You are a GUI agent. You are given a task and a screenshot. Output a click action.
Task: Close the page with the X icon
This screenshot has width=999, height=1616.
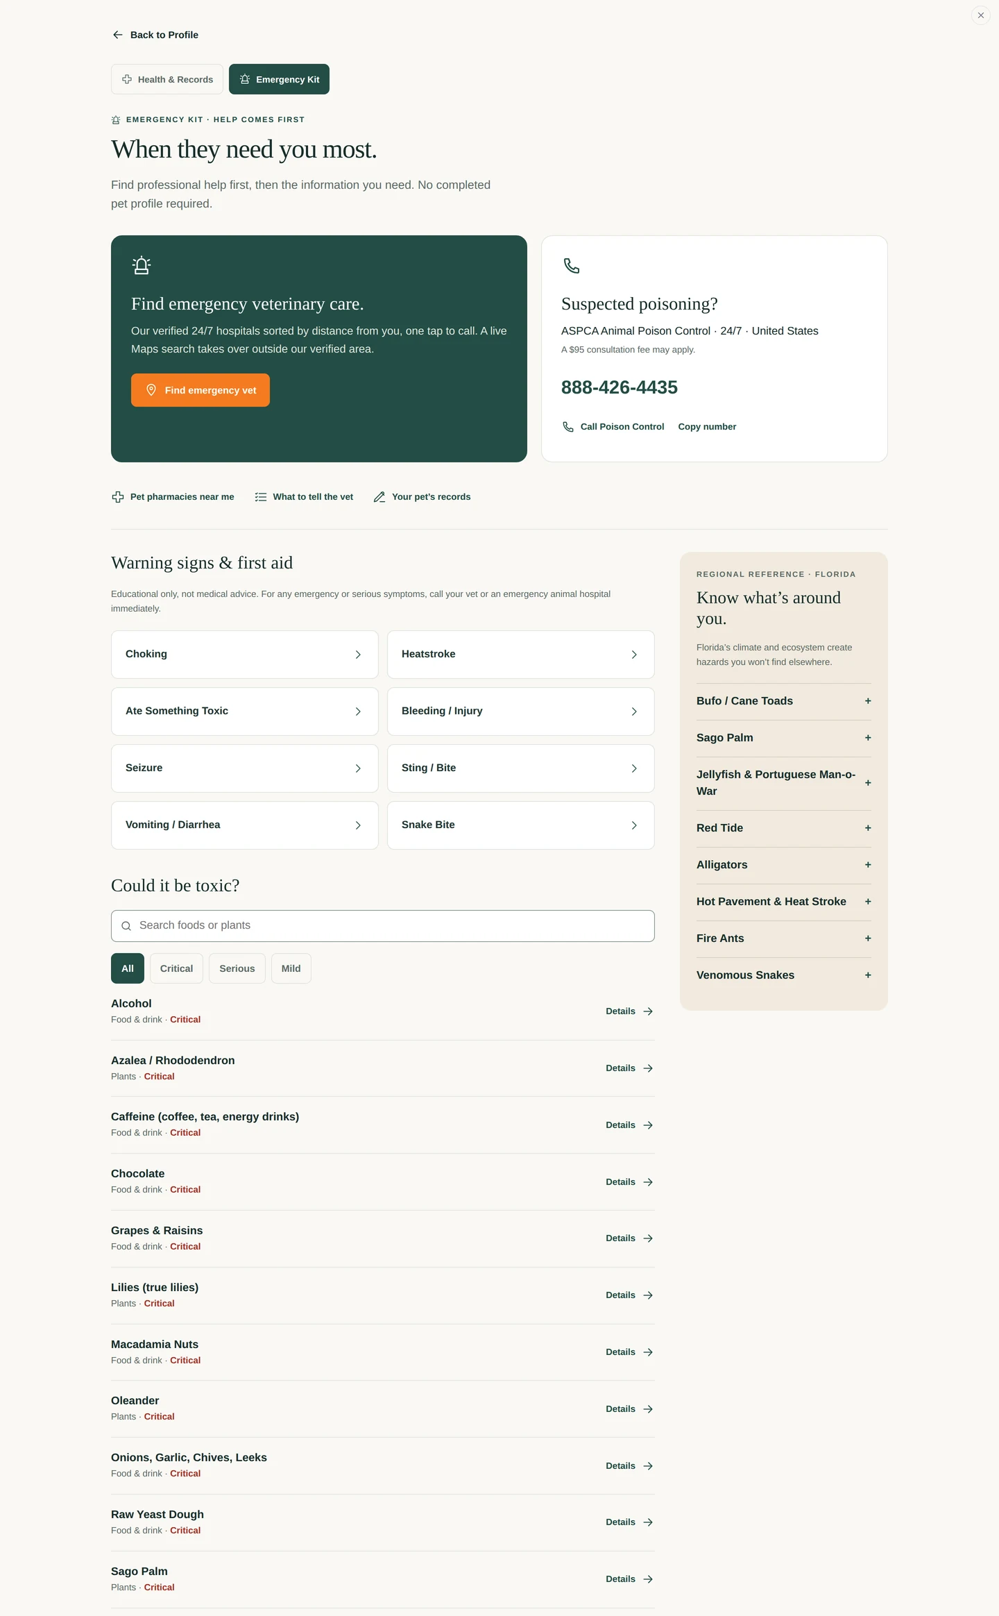coord(980,15)
